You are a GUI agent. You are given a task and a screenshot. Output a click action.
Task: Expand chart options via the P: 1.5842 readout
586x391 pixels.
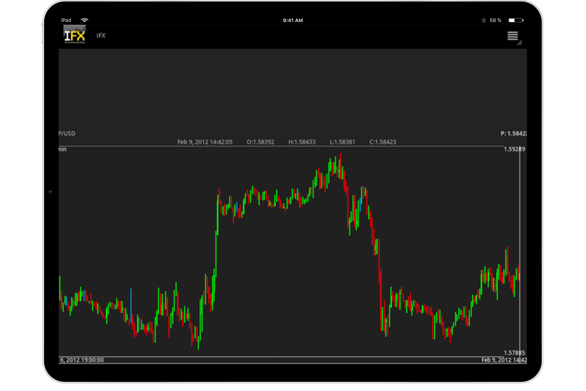point(514,133)
